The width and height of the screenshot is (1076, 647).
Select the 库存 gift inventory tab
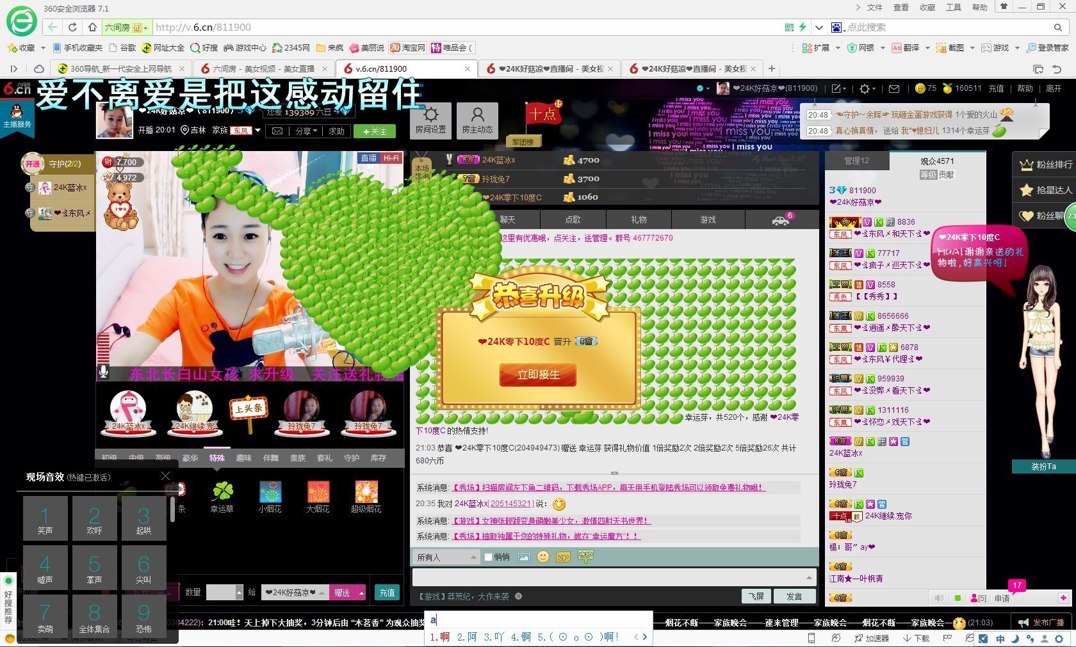[379, 458]
